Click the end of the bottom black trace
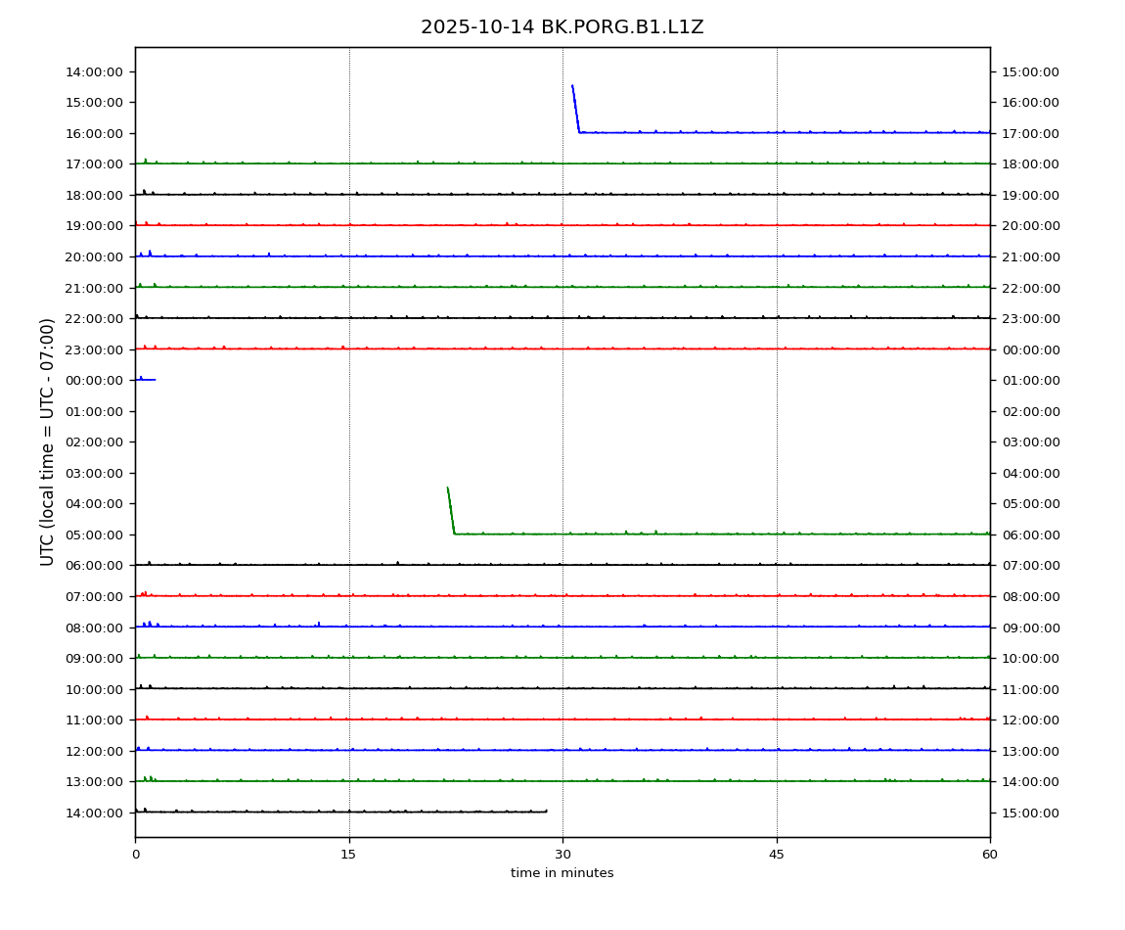The height and width of the screenshot is (930, 1125). click(545, 811)
